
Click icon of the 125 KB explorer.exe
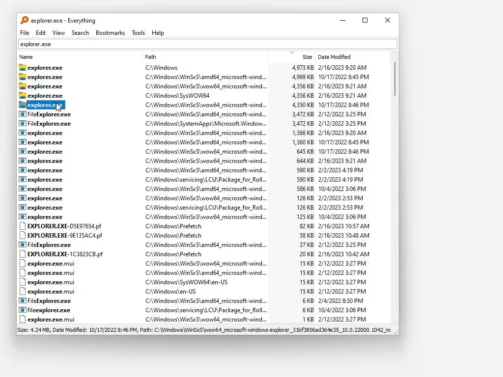point(23,216)
